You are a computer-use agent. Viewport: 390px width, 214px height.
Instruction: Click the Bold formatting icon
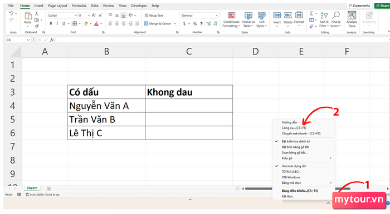point(51,23)
